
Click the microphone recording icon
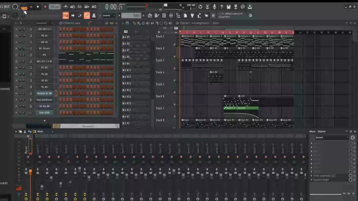(215, 7)
